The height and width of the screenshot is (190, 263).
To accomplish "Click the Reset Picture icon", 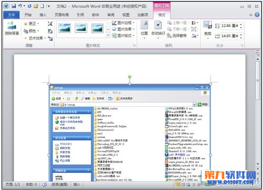I will 50,38.
